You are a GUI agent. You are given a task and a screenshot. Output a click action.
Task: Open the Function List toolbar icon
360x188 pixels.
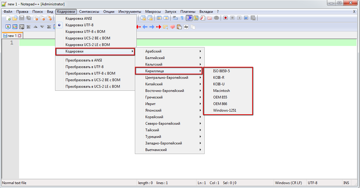(x=203, y=18)
